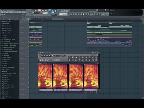This screenshot has height=108, width=144.
Task: Open the TOOLS menu
Action: pyautogui.click(x=23, y=12)
